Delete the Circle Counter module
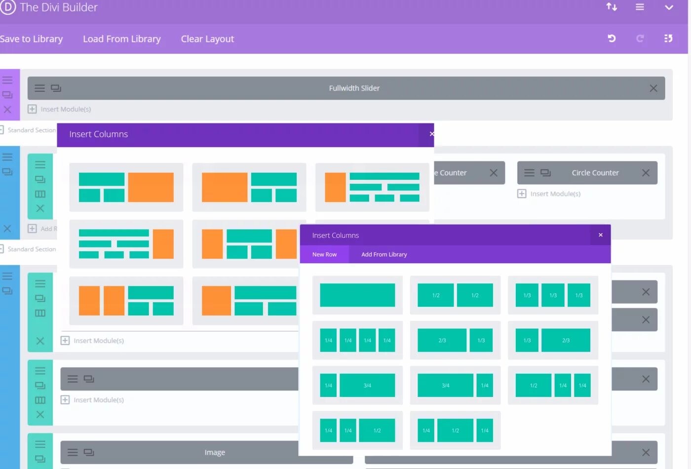Image resolution: width=691 pixels, height=469 pixels. coord(646,173)
